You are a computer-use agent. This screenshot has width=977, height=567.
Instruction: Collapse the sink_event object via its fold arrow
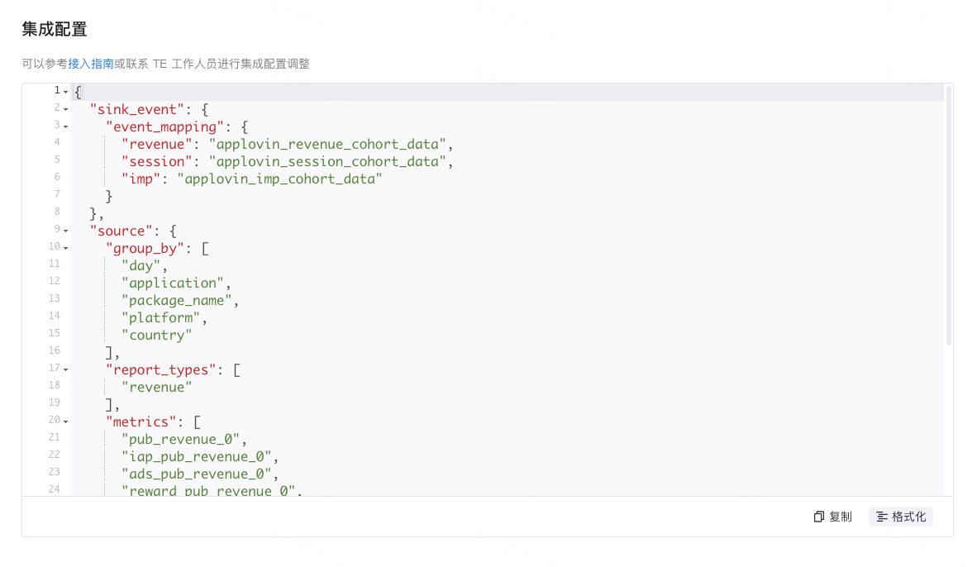[x=64, y=108]
